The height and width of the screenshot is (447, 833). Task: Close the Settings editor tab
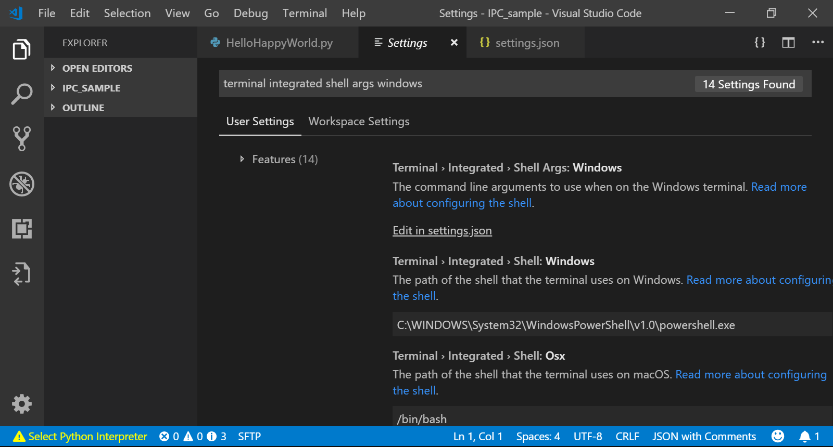(454, 43)
